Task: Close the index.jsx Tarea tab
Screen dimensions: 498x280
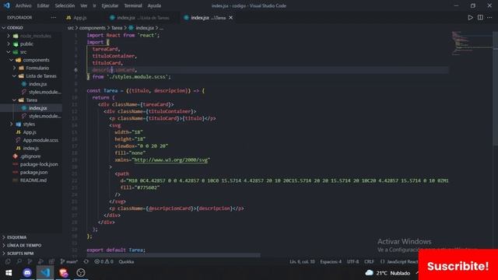Action: 231,18
